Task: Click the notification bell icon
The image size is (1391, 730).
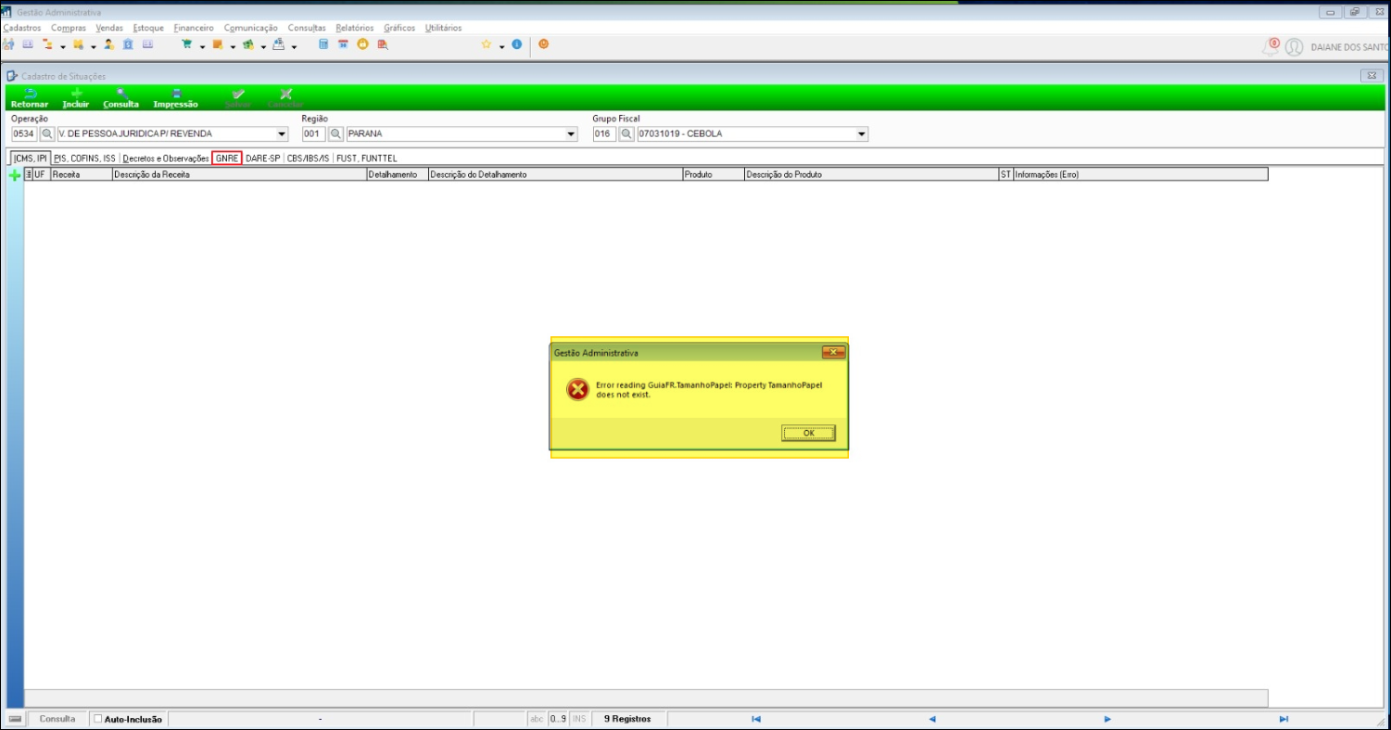Action: point(1271,46)
